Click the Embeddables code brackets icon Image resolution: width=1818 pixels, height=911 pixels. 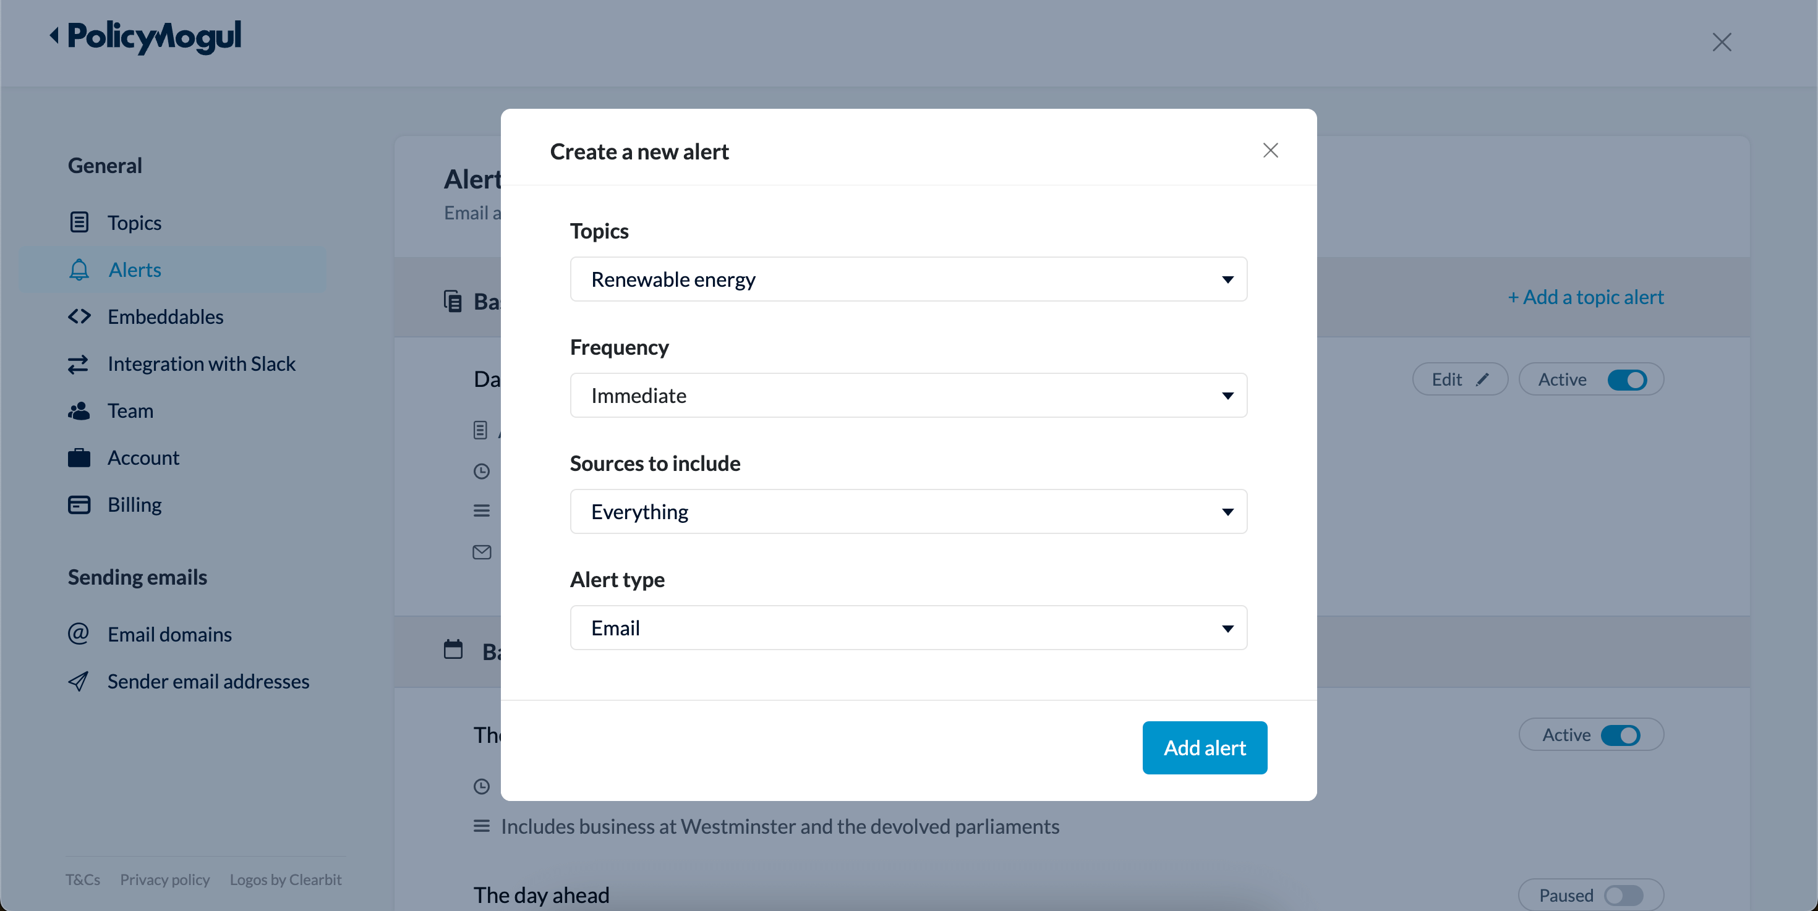tap(79, 316)
